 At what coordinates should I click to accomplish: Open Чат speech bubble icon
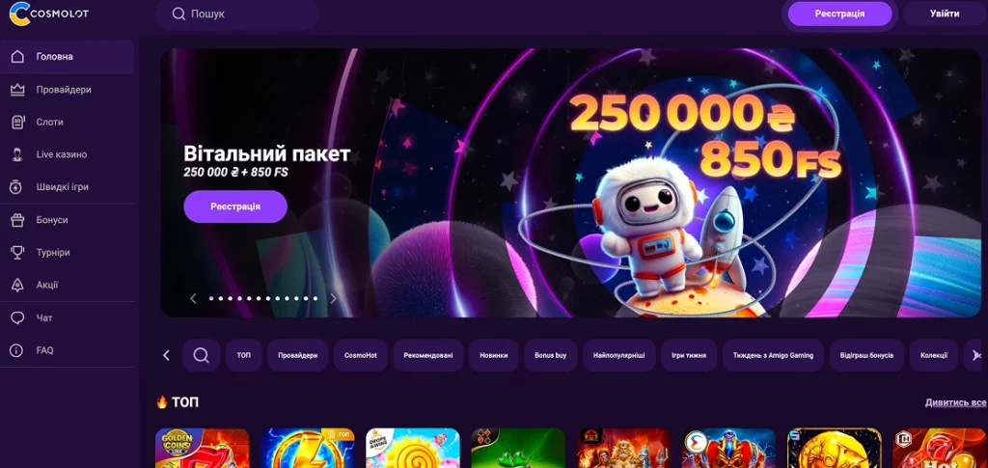pos(17,318)
